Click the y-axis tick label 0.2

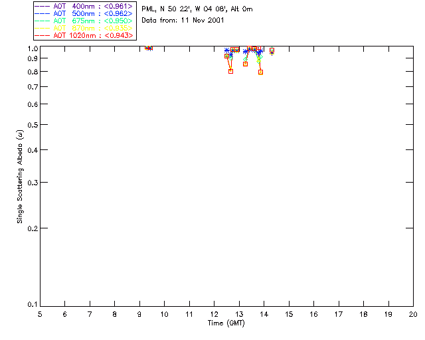click(33, 228)
